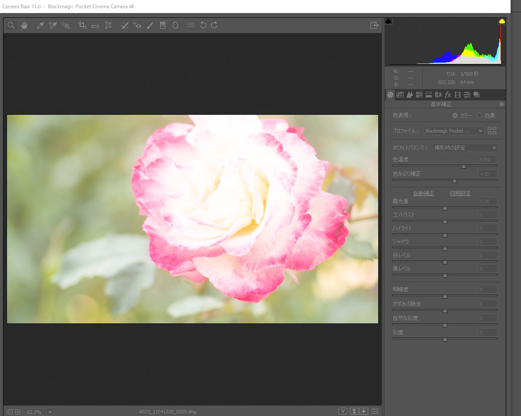Switch to the Effects fx tab
Screen dimensions: 521x416
pyautogui.click(x=448, y=95)
